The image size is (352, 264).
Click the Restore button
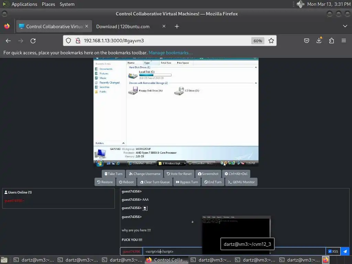pos(105,182)
